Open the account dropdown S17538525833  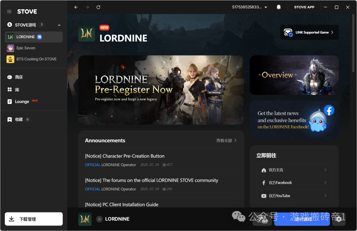[x=250, y=7]
